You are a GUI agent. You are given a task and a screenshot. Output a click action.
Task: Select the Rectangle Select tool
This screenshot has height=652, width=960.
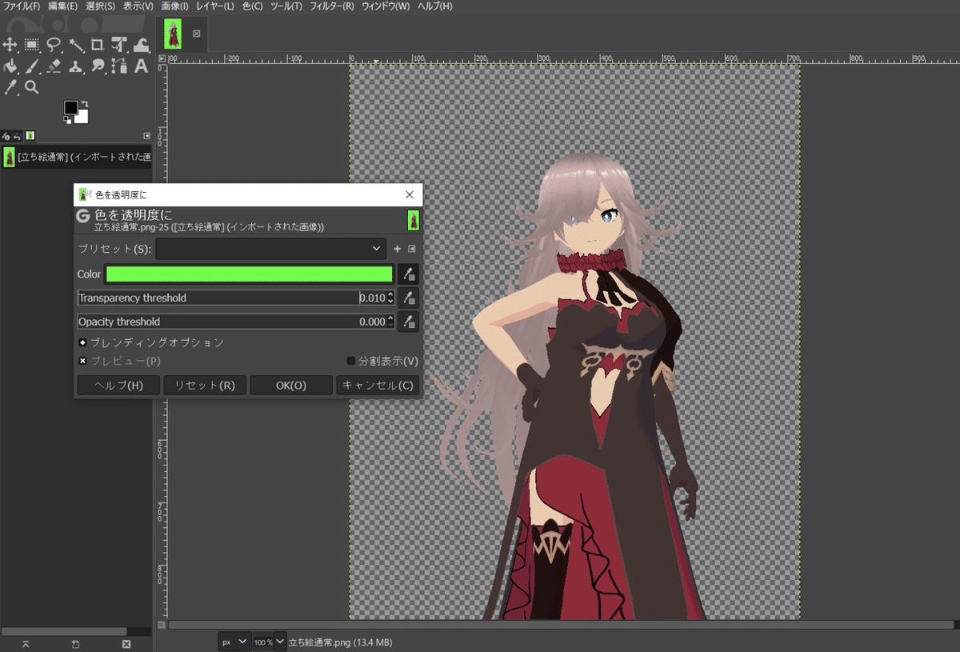point(32,45)
